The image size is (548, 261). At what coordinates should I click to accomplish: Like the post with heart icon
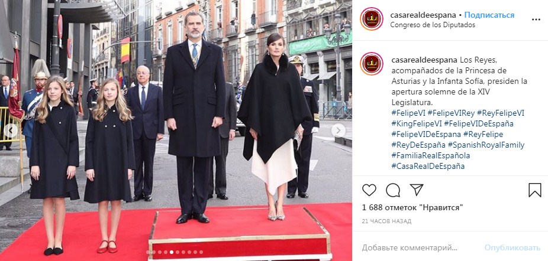(369, 190)
